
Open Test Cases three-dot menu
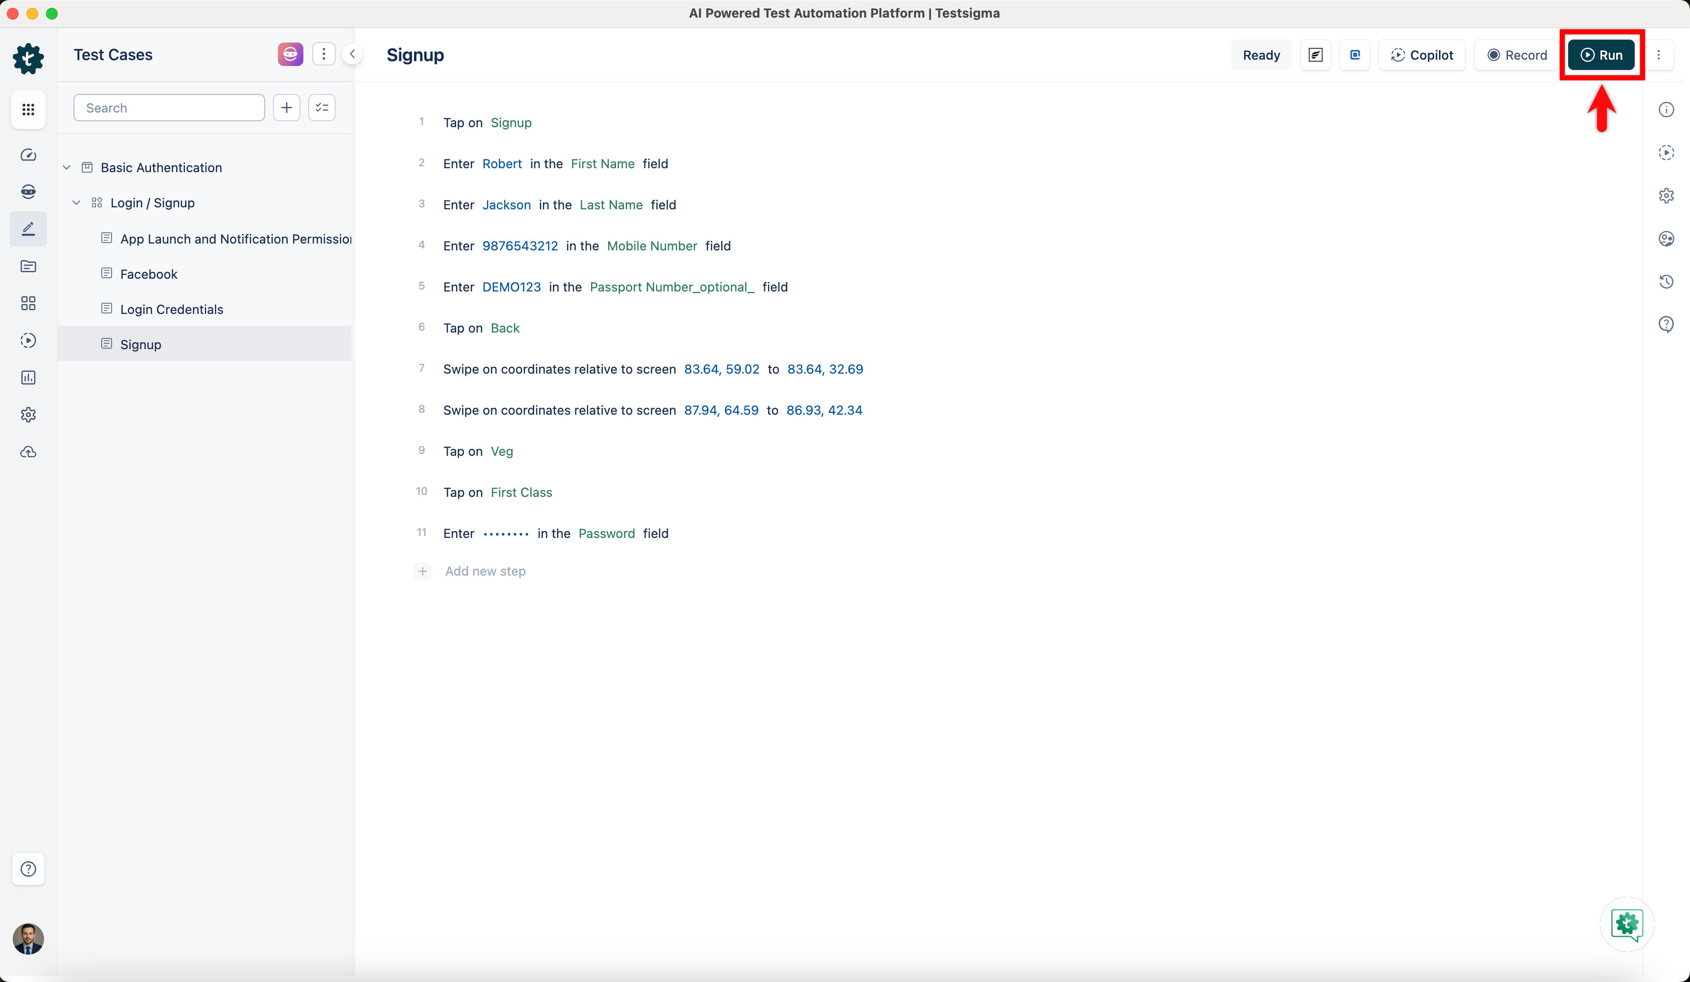point(324,54)
